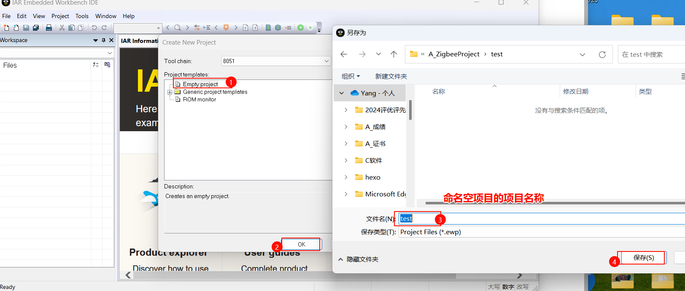Click the Find magnifier toolbar icon
Screen dimensions: 685x291
(x=178, y=28)
